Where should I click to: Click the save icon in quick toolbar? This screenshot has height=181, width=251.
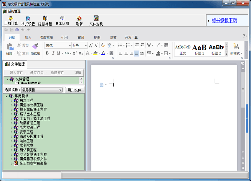click(12, 30)
